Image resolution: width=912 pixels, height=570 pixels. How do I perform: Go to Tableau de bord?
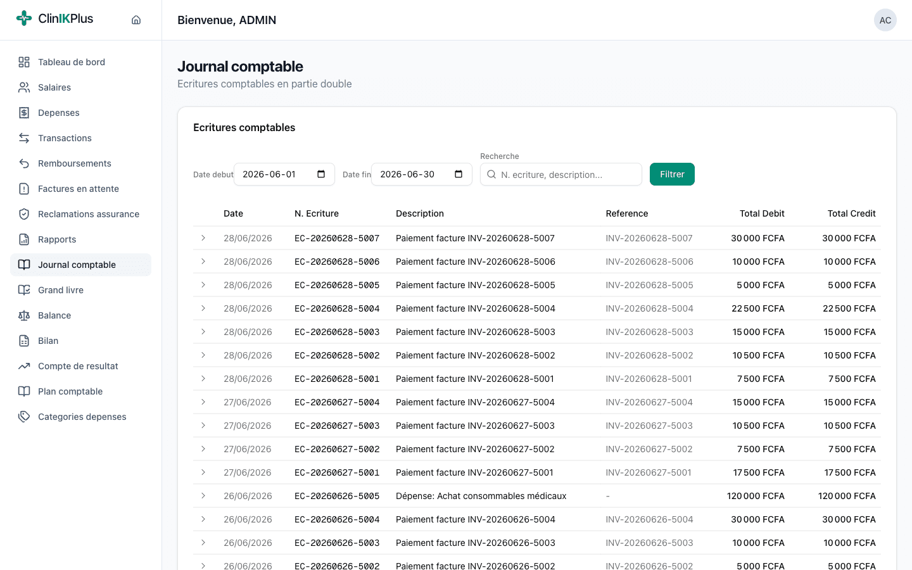pyautogui.click(x=80, y=62)
